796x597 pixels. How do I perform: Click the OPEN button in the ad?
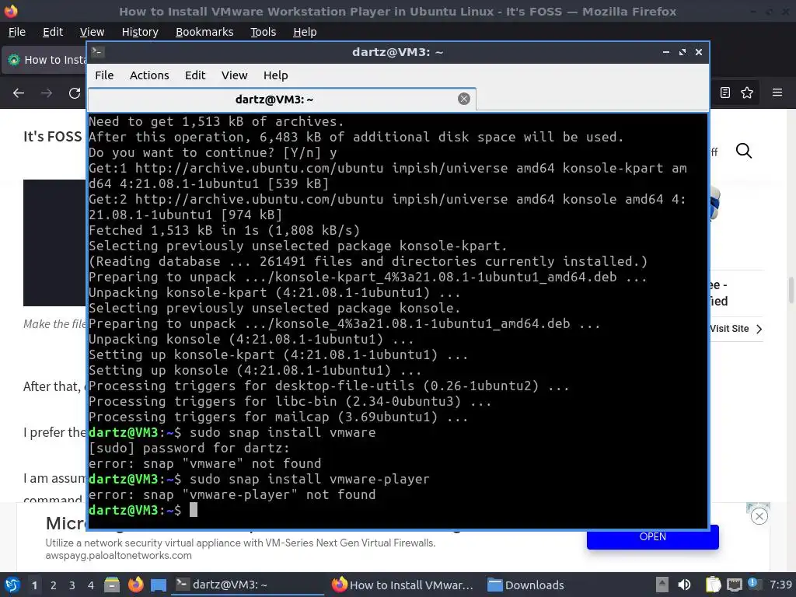pos(652,536)
